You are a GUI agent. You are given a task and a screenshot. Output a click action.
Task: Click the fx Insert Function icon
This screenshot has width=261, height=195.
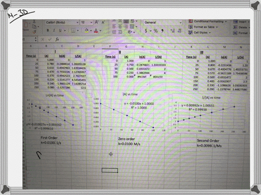(57, 39)
